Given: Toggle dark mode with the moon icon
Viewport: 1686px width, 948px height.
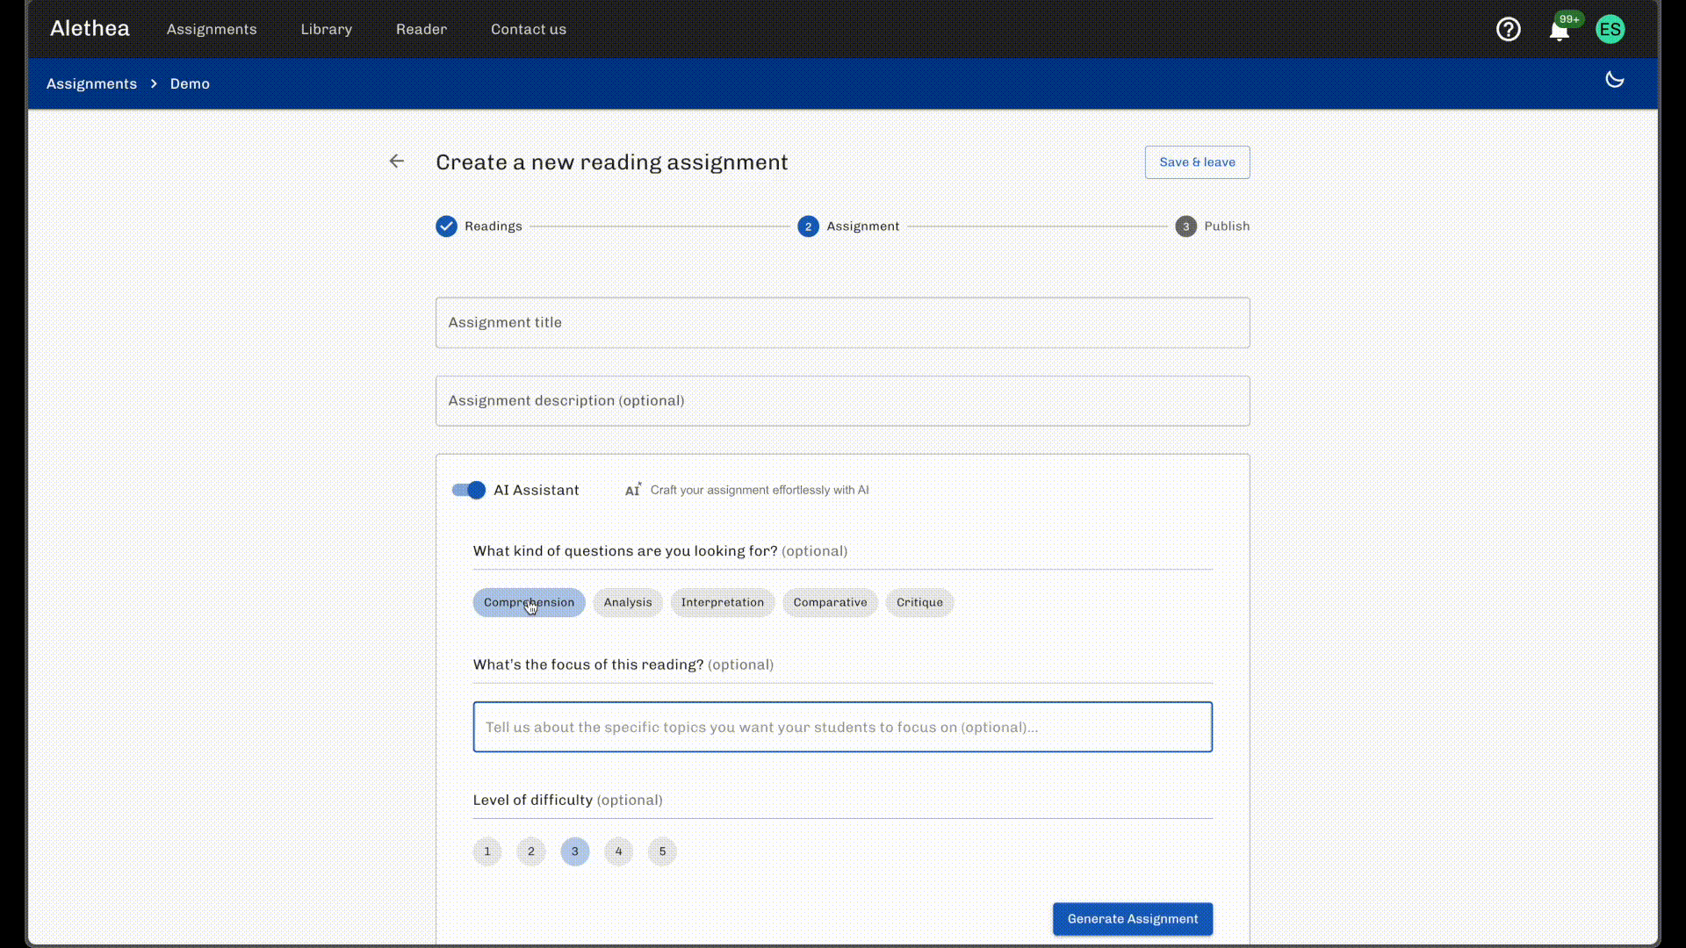Looking at the screenshot, I should 1614,80.
